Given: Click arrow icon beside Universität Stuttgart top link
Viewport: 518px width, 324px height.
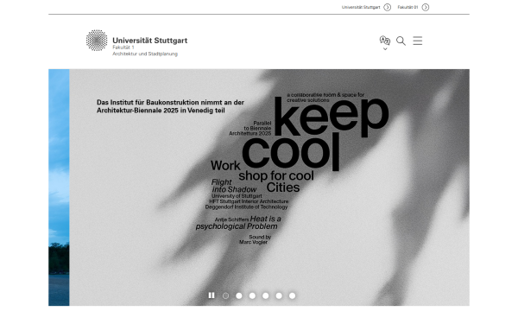Looking at the screenshot, I should pyautogui.click(x=387, y=7).
